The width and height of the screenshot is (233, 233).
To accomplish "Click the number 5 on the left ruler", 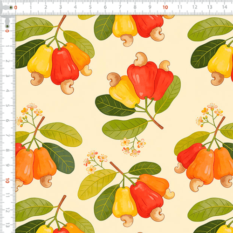I will click(x=7, y=106).
